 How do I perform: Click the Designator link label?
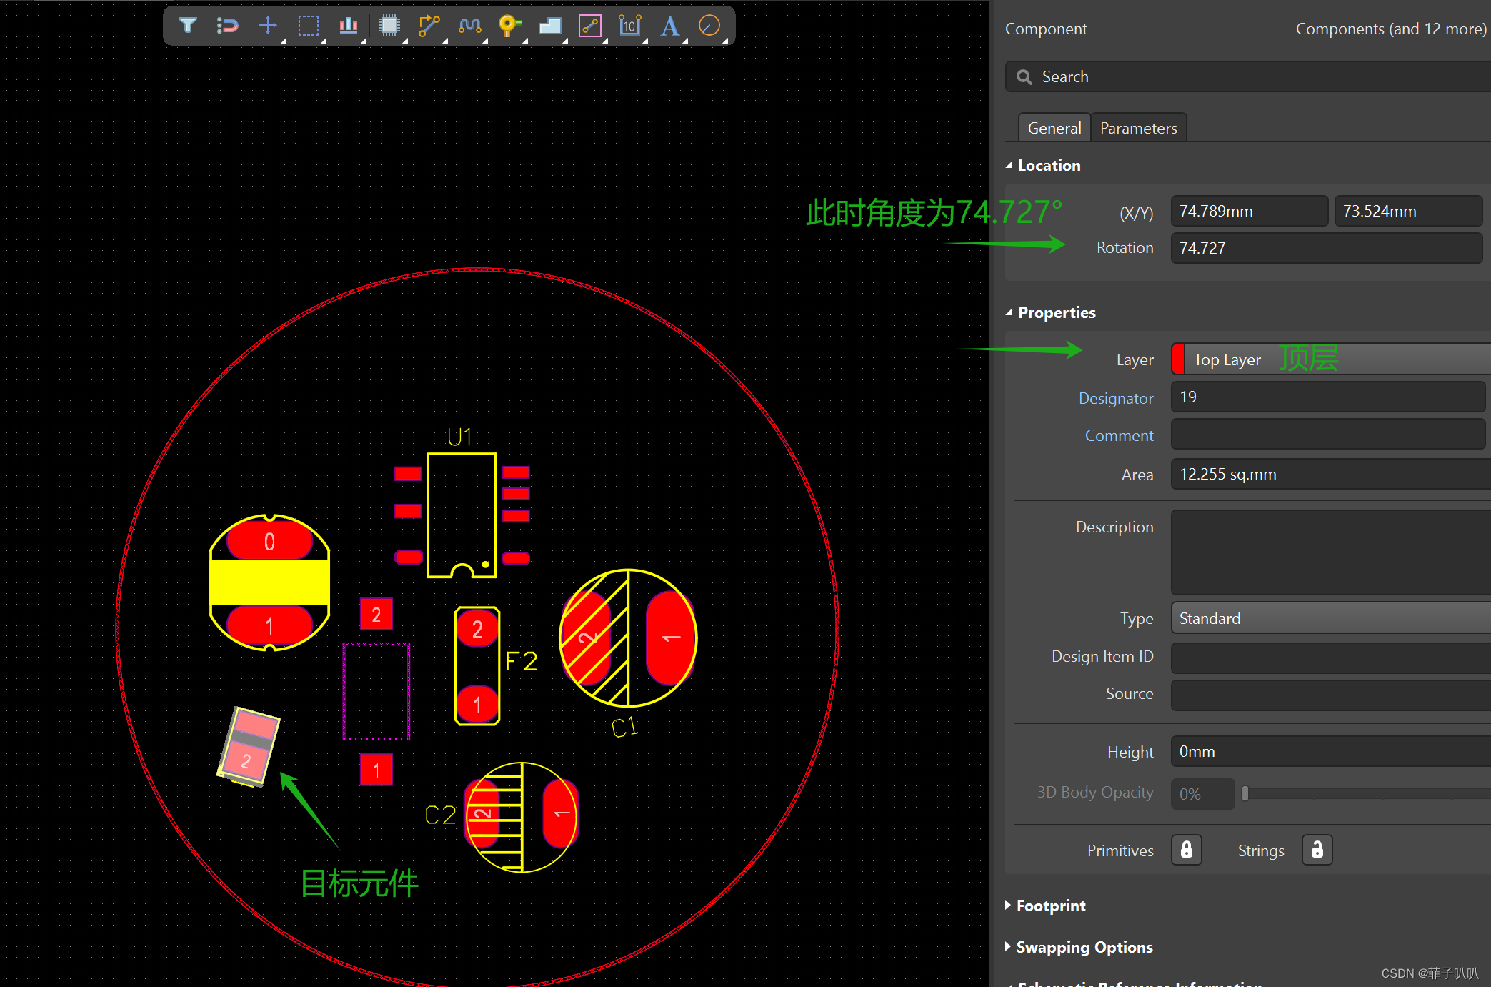(x=1116, y=398)
